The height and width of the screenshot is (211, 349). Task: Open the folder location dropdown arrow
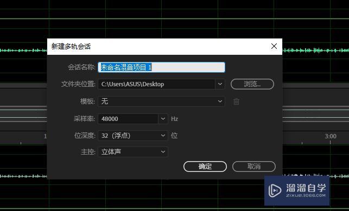point(220,84)
